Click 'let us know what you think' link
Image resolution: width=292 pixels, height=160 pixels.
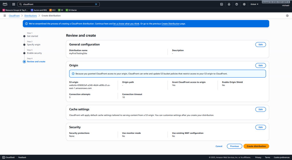pos(126,24)
